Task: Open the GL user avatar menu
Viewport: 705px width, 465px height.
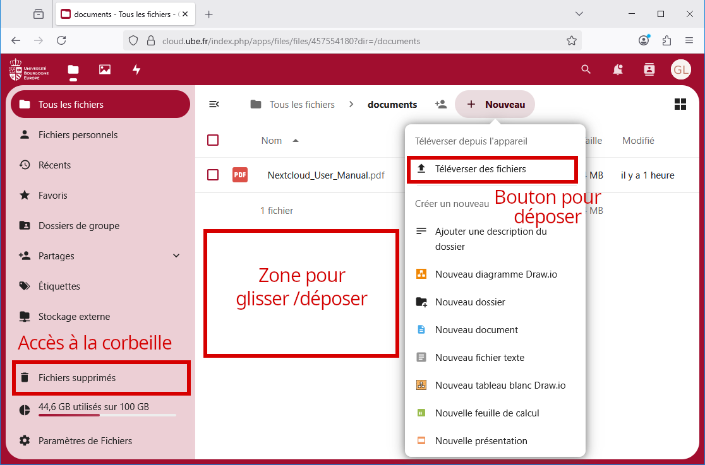Action: point(681,69)
